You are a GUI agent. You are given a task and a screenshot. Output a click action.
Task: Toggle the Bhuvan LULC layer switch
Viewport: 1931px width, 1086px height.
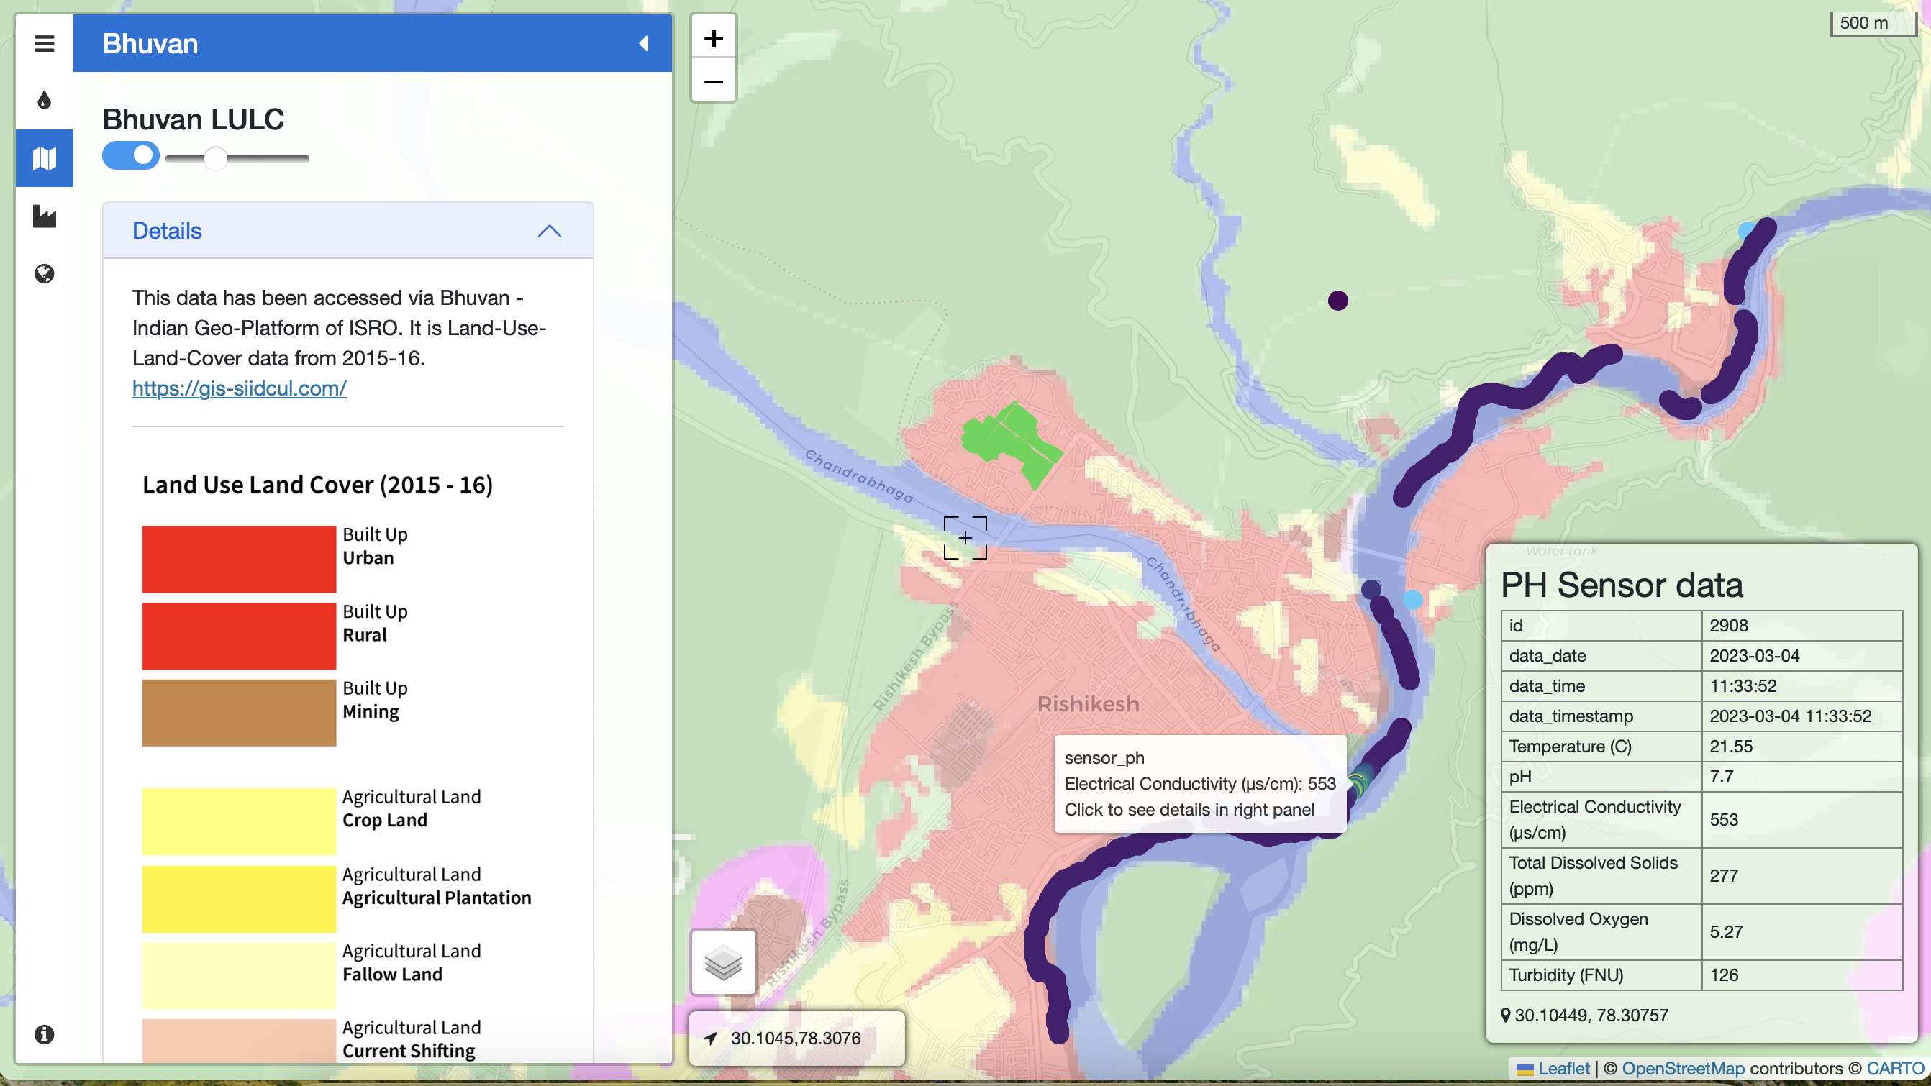click(x=130, y=156)
